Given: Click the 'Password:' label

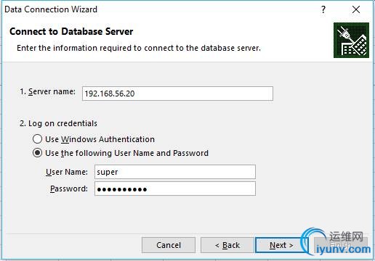Looking at the screenshot, I should pyautogui.click(x=69, y=188).
